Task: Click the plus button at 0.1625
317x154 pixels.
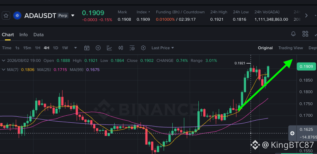Action: [x=292, y=133]
